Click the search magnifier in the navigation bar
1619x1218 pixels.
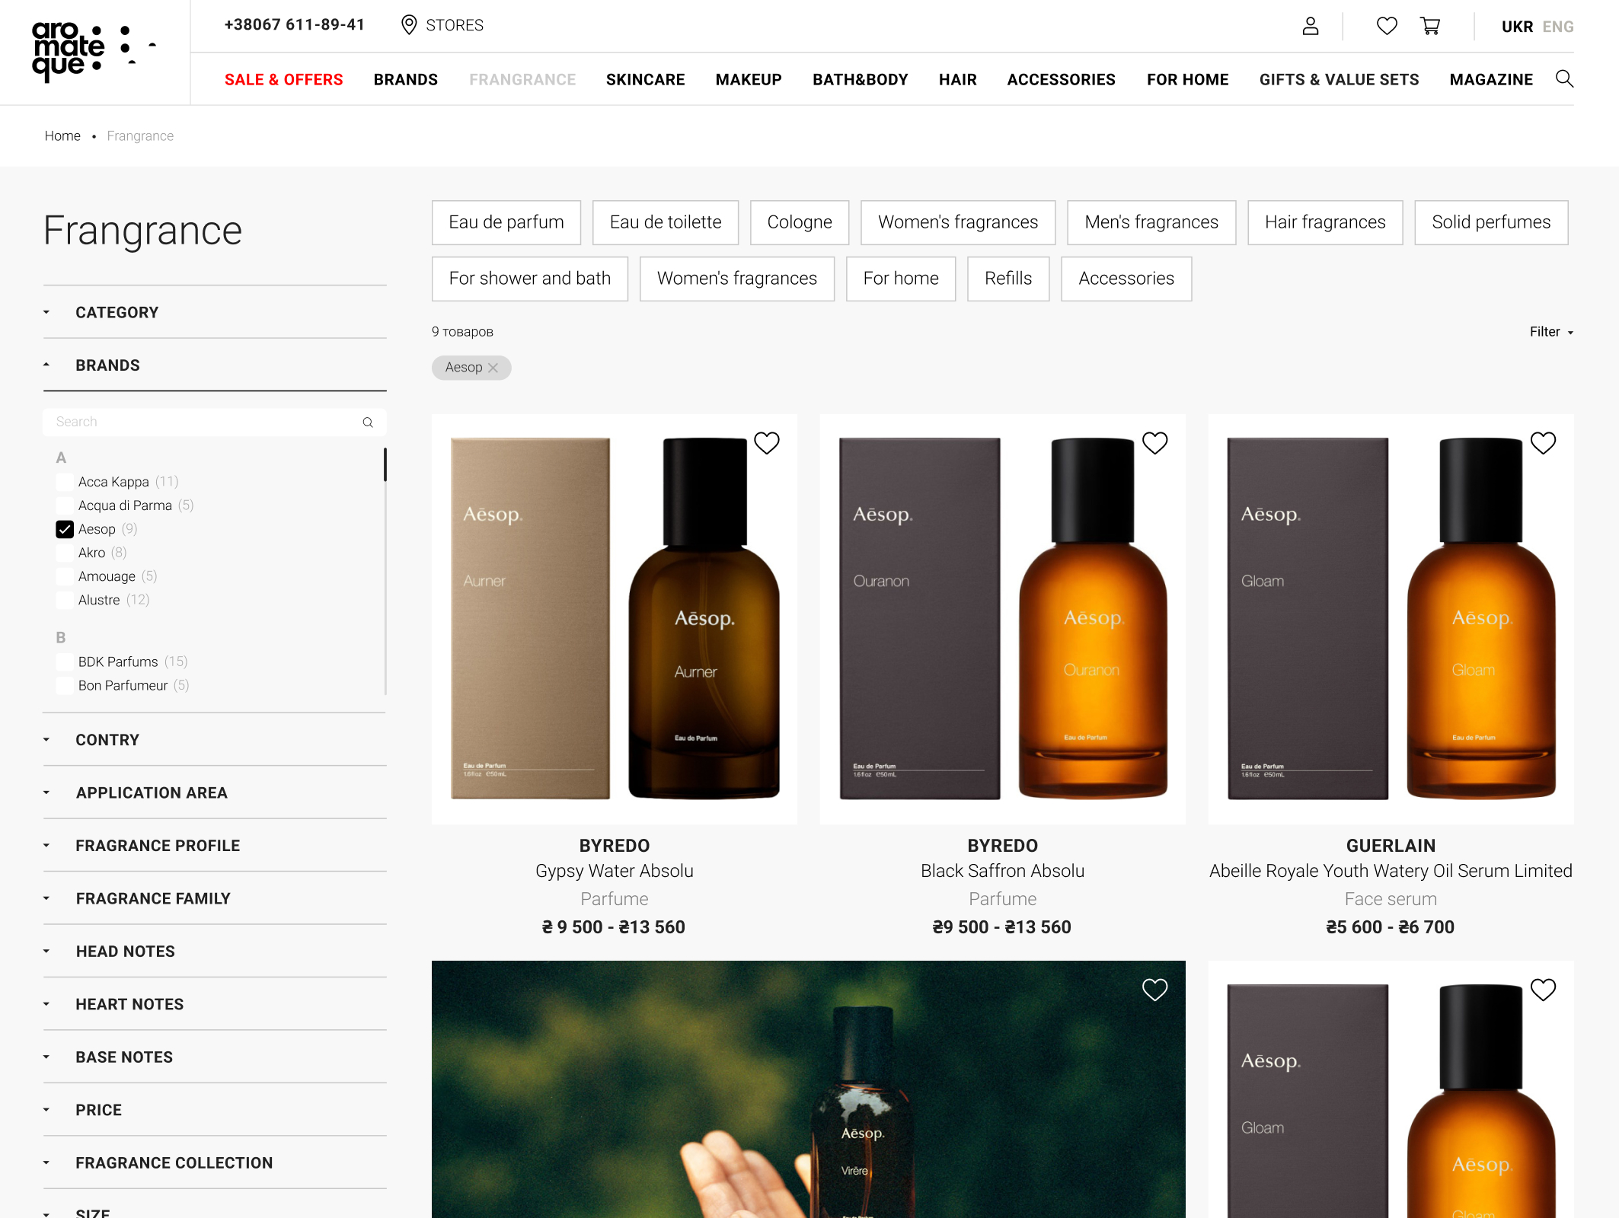click(1564, 78)
